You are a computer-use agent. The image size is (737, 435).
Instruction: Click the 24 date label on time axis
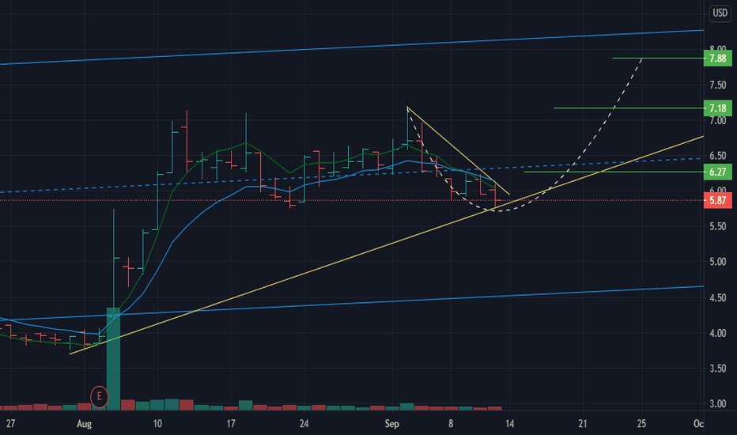coord(304,424)
